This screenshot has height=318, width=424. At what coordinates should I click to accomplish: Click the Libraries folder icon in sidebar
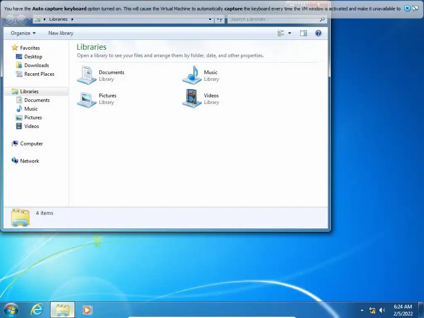15,92
